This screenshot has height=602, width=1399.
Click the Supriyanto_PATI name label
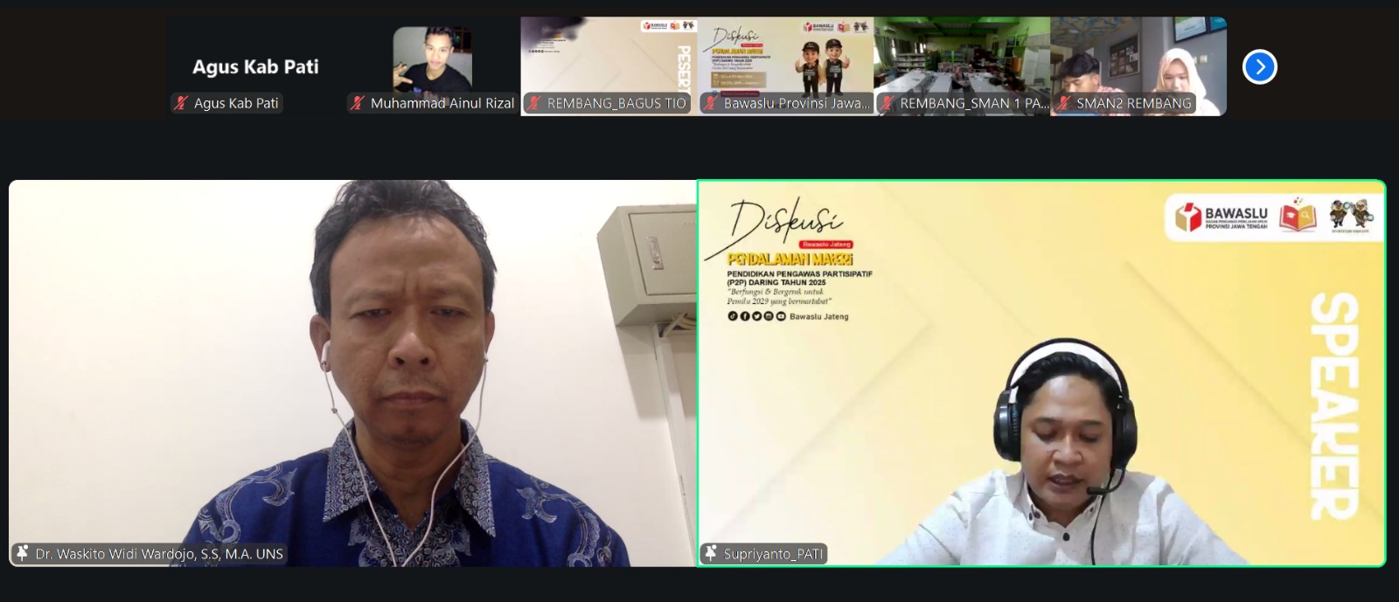coord(773,554)
